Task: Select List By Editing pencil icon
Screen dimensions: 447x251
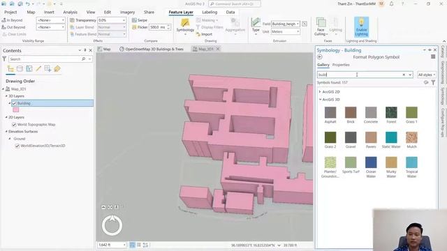Action: point(38,68)
